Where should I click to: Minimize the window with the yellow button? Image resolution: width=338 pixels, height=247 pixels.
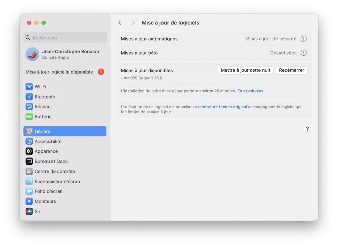click(x=36, y=23)
